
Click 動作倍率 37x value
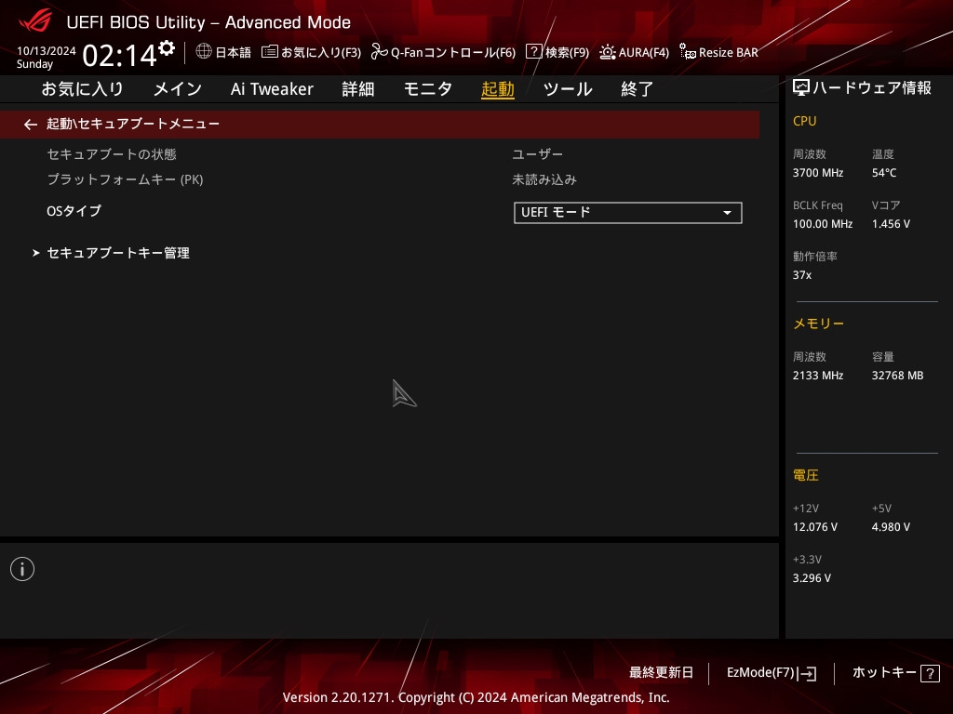802,275
